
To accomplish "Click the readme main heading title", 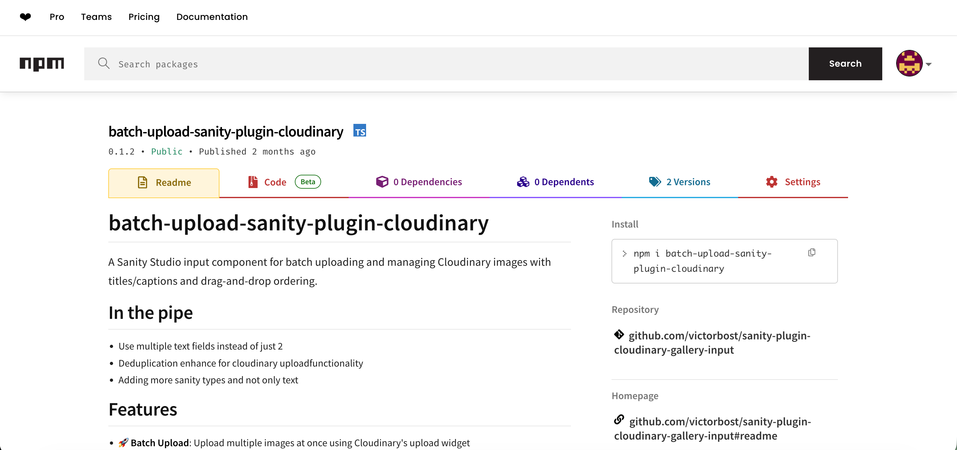I will (298, 223).
